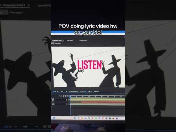Select the bright green layer bar in the timeline
This screenshot has width=176, height=132.
[98, 100]
